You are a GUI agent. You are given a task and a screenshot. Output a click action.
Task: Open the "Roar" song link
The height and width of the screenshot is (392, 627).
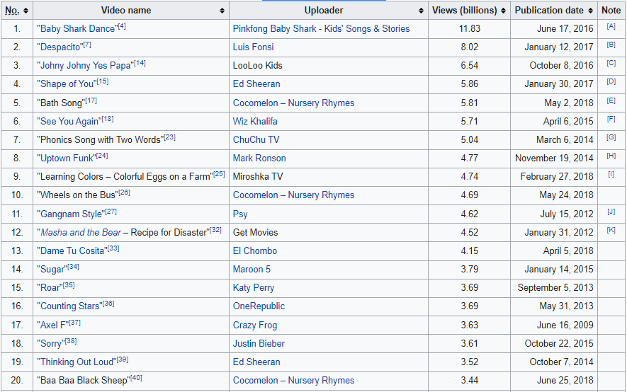[50, 287]
